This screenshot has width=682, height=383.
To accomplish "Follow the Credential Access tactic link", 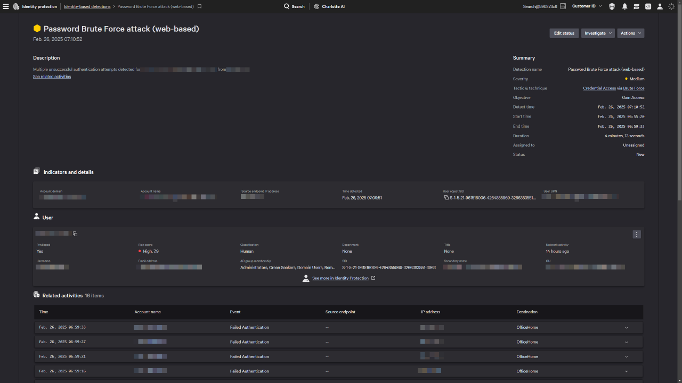I will coord(599,88).
